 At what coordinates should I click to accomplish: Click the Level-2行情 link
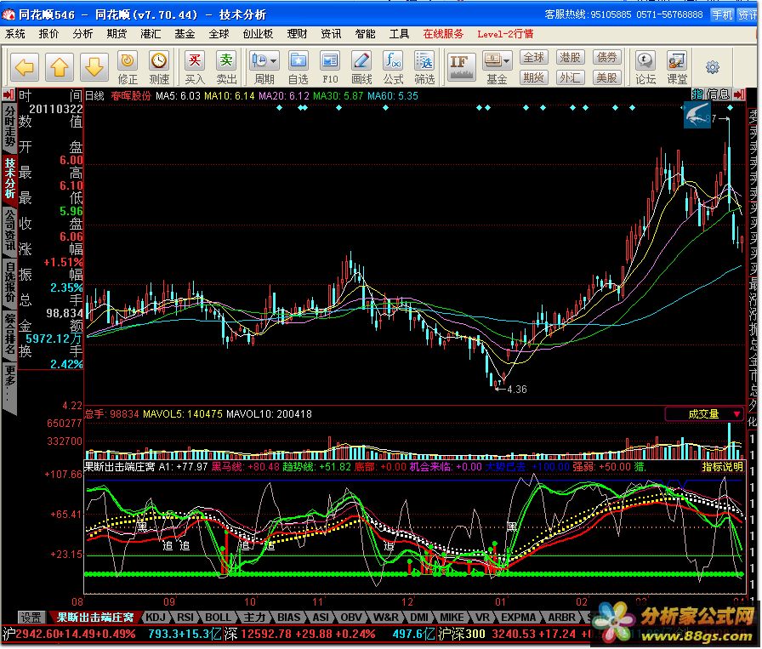505,34
